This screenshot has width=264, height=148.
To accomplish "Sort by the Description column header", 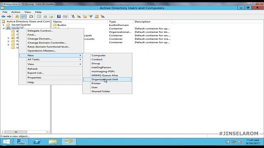I will point(153,22).
